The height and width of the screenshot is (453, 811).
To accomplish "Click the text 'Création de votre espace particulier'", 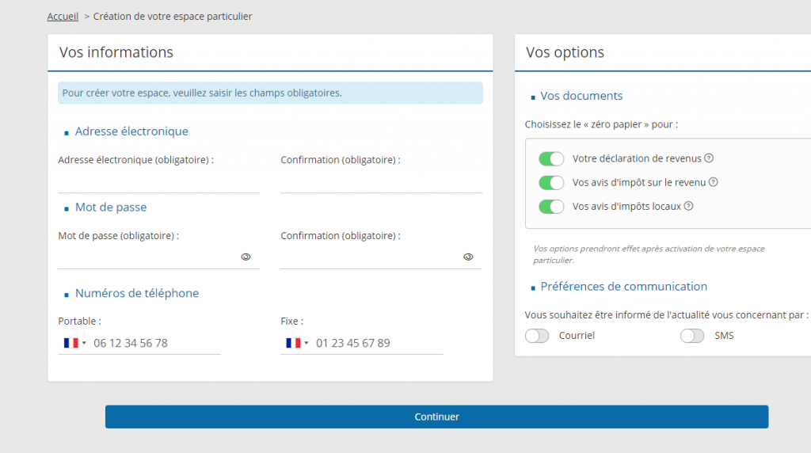I will coord(173,16).
